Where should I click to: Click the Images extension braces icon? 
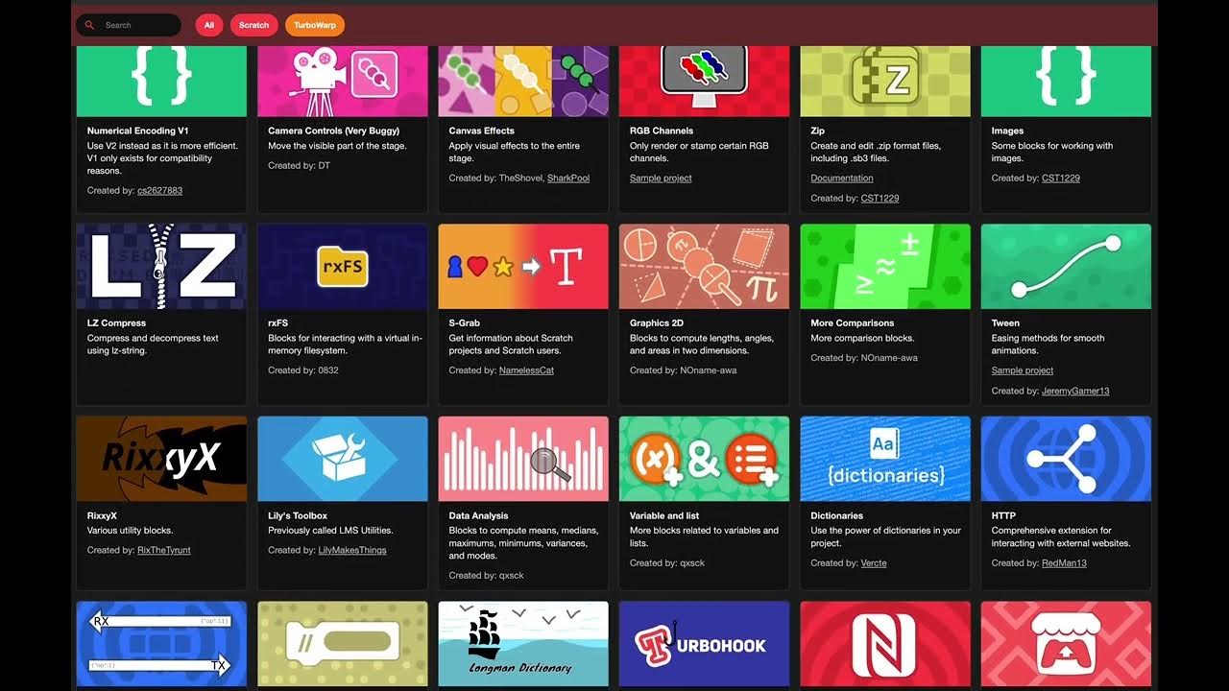(1065, 75)
